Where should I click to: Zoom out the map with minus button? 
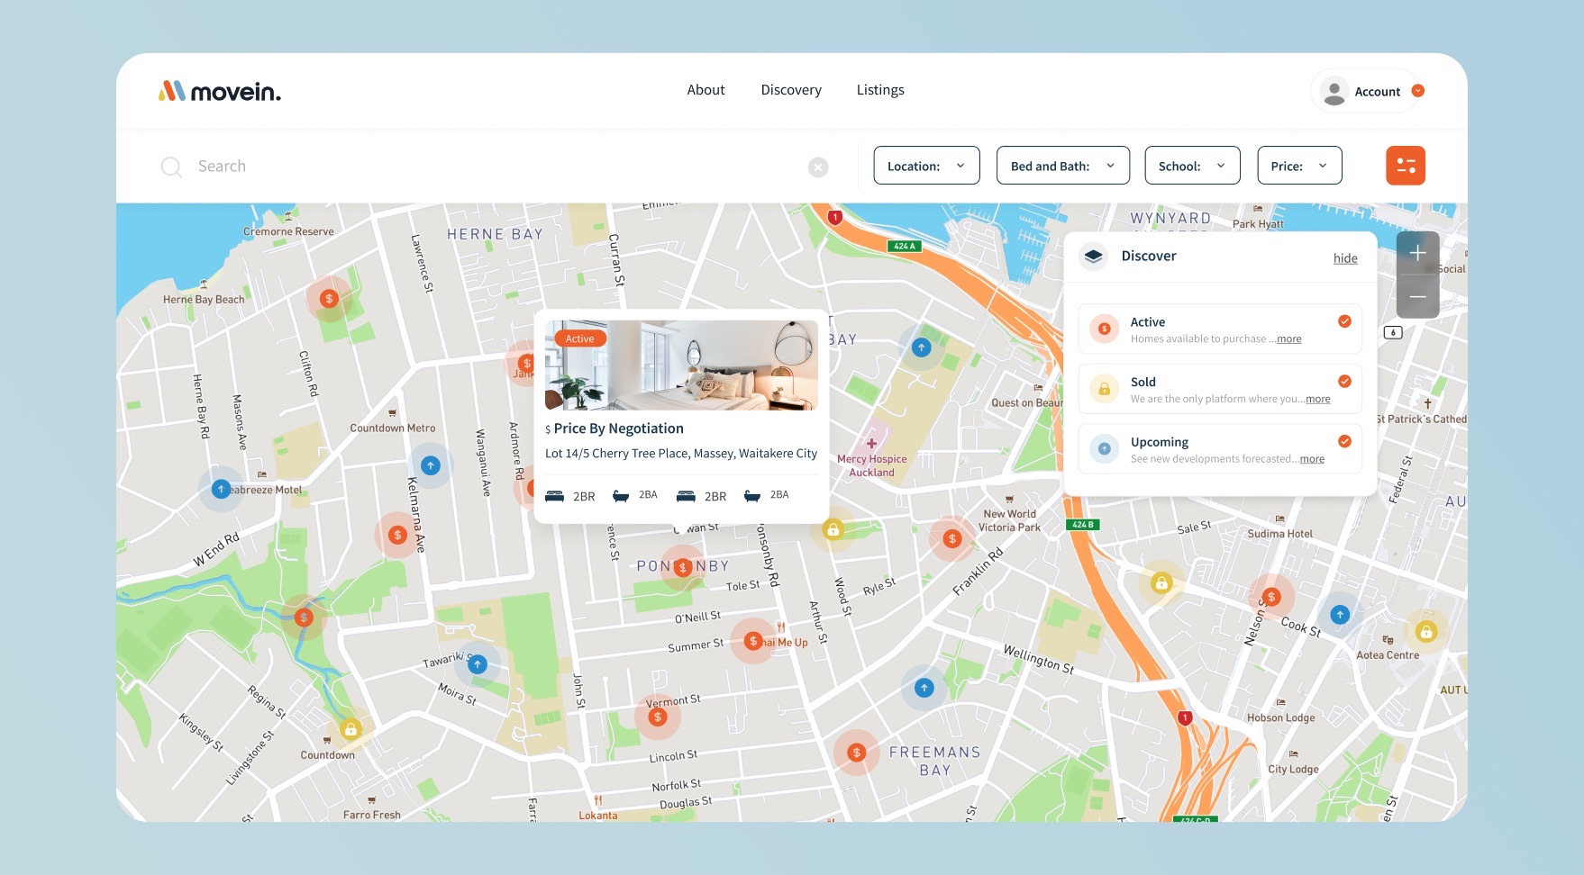[1417, 296]
